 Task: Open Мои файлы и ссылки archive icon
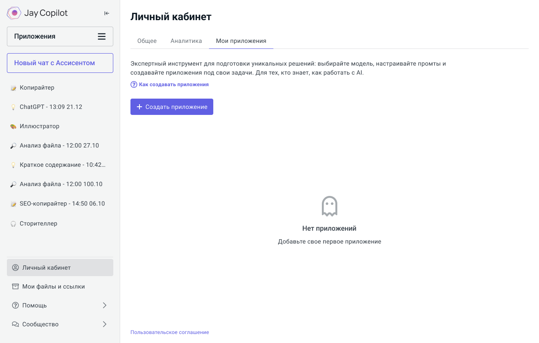coord(15,286)
